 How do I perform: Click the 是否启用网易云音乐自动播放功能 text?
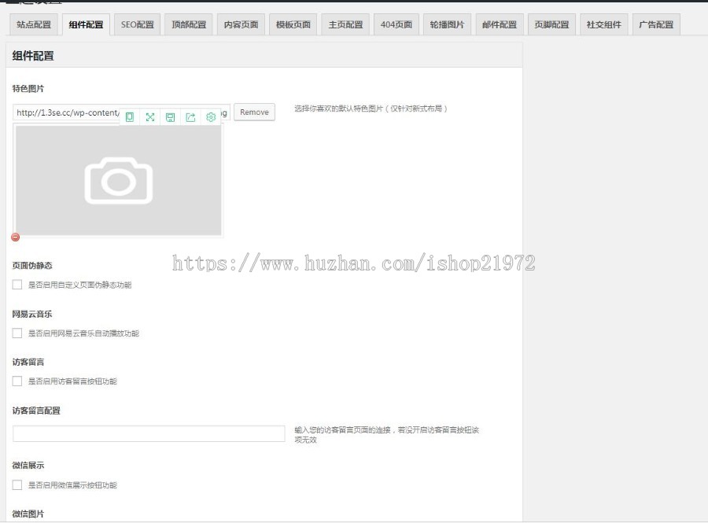(x=83, y=333)
